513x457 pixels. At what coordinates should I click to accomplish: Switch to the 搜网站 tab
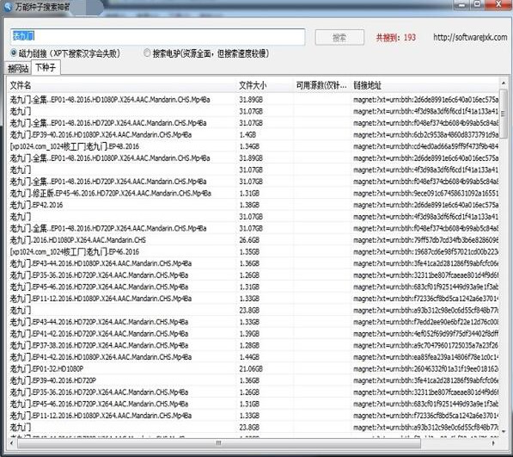coord(18,69)
